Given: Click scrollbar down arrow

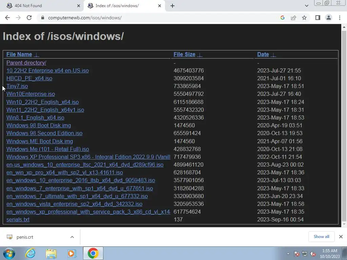Looking at the screenshot, I should tap(344, 224).
